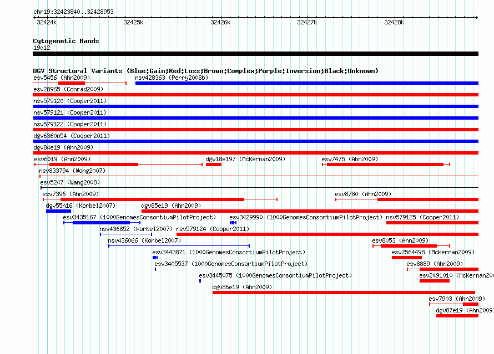The image size is (494, 354).
Task: Open dgv55n16 (Korbel2007) variant
Action: (x=80, y=206)
